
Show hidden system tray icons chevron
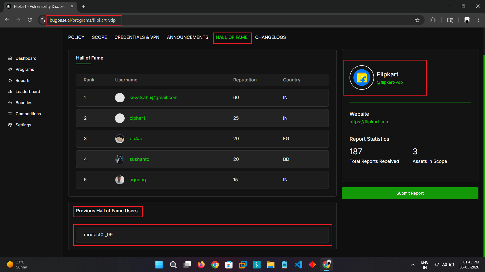[412, 265]
